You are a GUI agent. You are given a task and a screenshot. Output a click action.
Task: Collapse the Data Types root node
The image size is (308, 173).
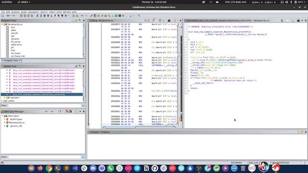click(x=2, y=116)
